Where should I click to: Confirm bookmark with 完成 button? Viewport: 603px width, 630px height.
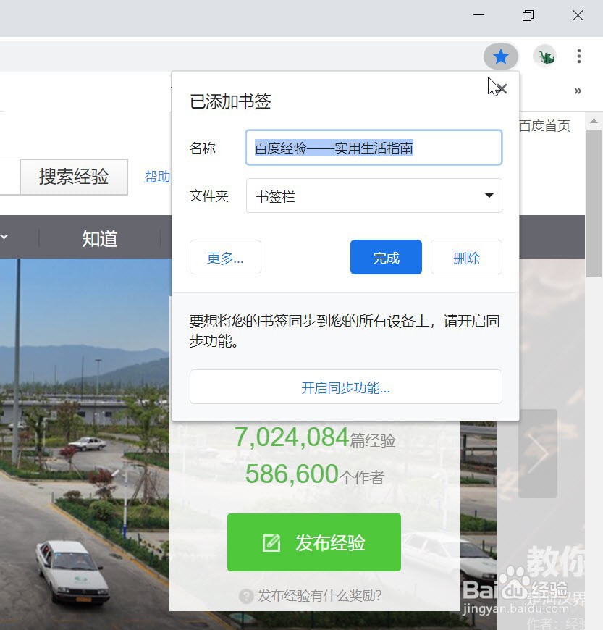[386, 257]
